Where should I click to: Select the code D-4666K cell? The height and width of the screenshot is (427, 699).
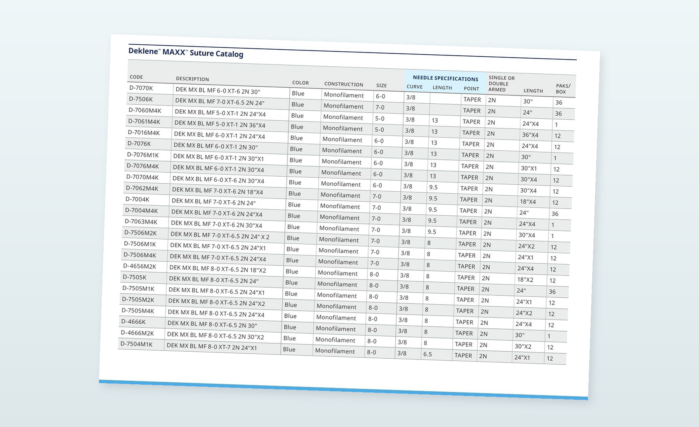click(133, 322)
